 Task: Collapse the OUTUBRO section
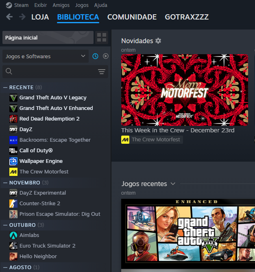pyautogui.click(x=5, y=225)
